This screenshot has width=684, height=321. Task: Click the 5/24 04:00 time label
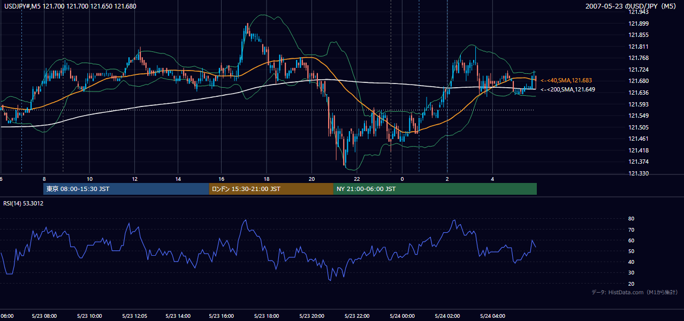[x=492, y=316]
